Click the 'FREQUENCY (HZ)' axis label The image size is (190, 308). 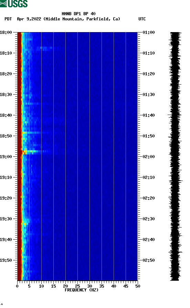coord(82,290)
